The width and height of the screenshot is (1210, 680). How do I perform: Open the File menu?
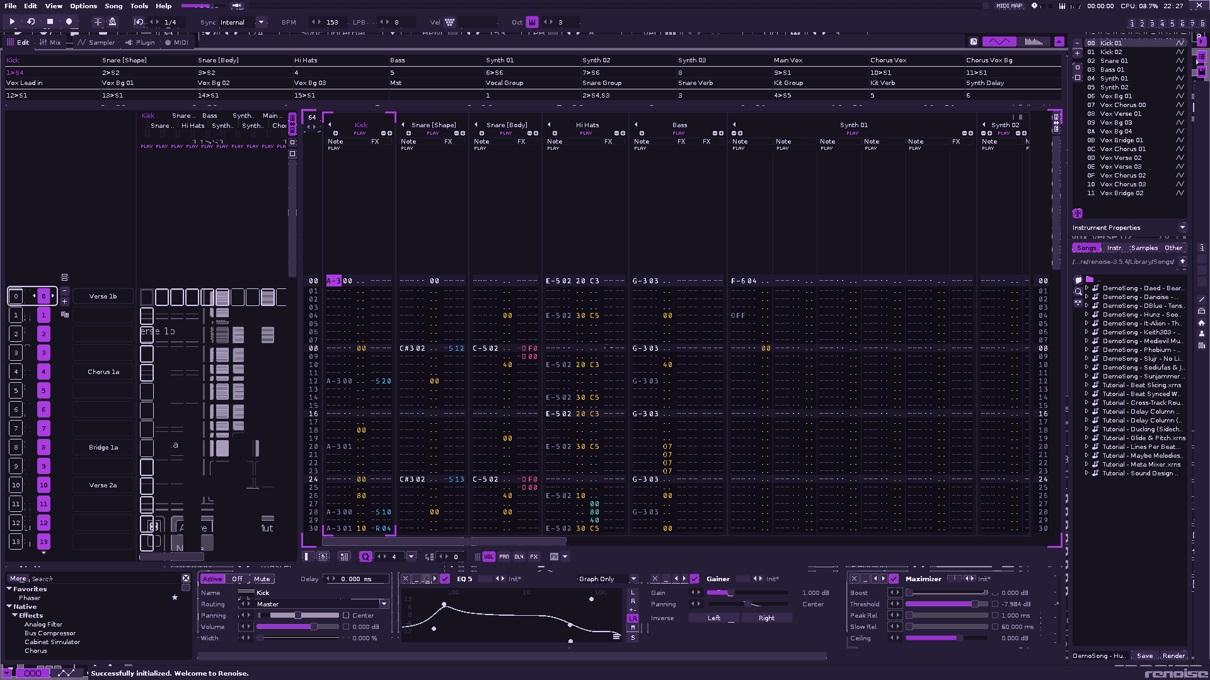[x=11, y=6]
